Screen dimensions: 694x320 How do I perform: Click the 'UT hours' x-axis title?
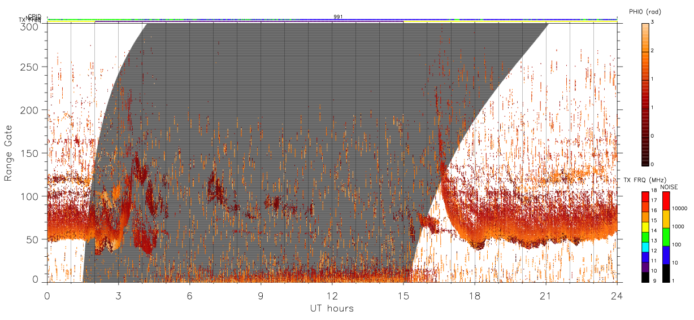click(x=332, y=308)
